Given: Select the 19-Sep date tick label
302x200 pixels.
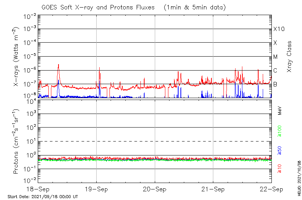Looking at the screenshot, I should point(96,189).
